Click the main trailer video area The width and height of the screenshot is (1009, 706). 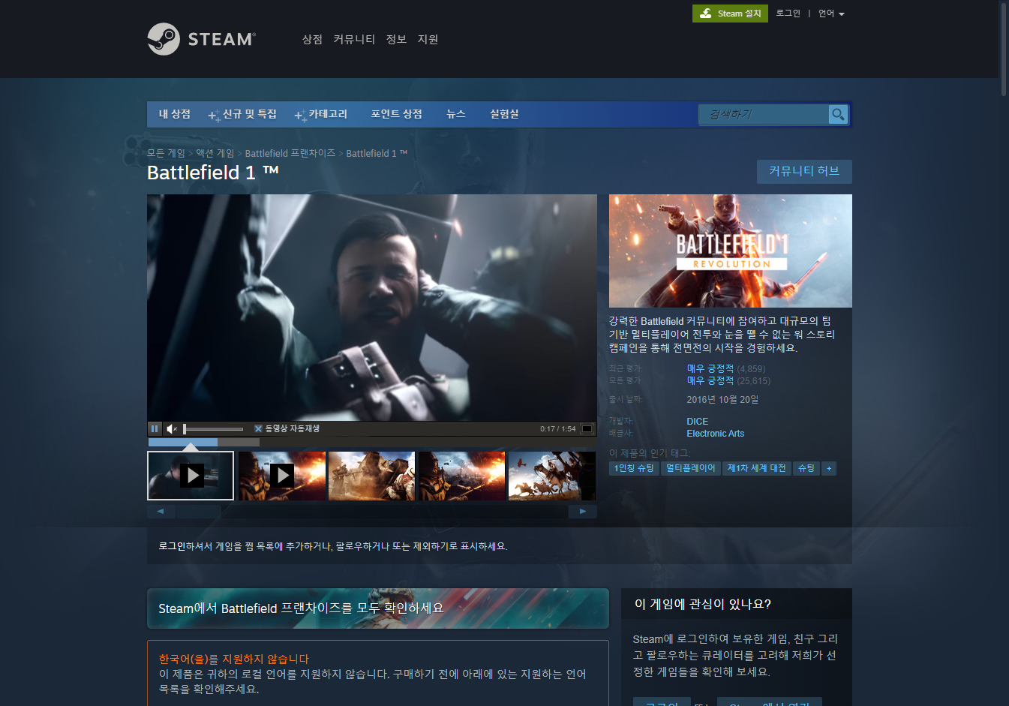tap(372, 308)
